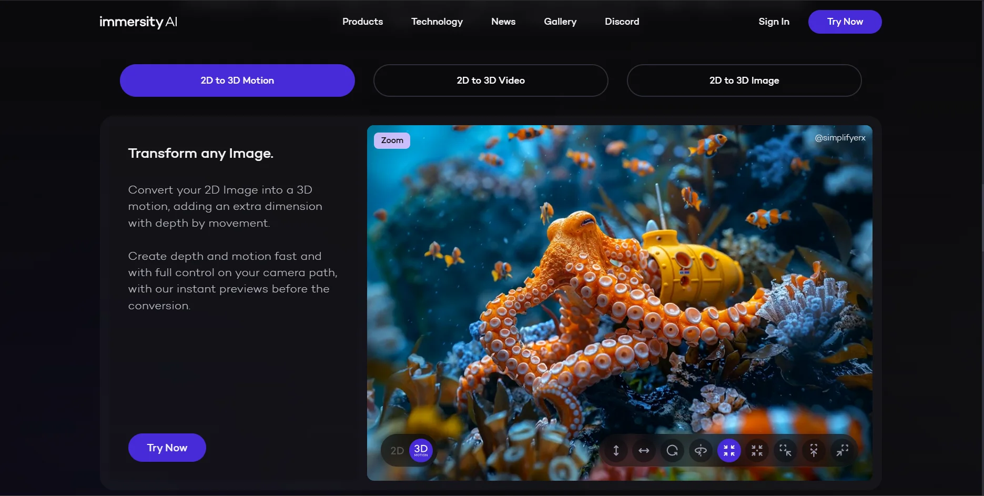Choose the orbit-around-axis motion icon
Screen dimensions: 984x496
click(701, 451)
